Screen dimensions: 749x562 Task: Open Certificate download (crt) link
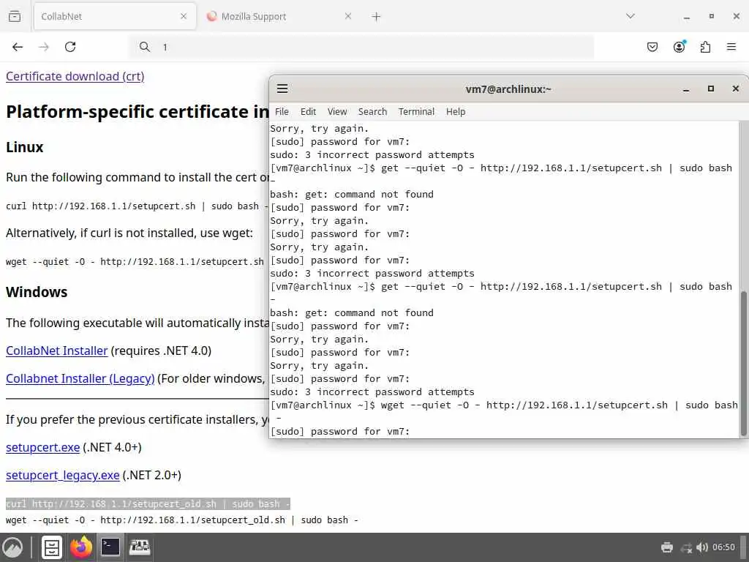pyautogui.click(x=75, y=76)
